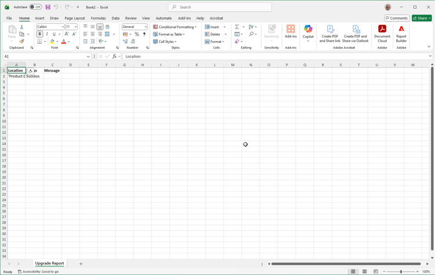The height and width of the screenshot is (275, 435).
Task: Click Accessibility: Good to go status
Action: coord(38,272)
